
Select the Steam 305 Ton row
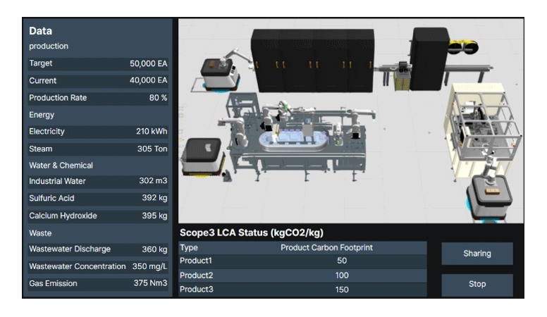click(98, 149)
